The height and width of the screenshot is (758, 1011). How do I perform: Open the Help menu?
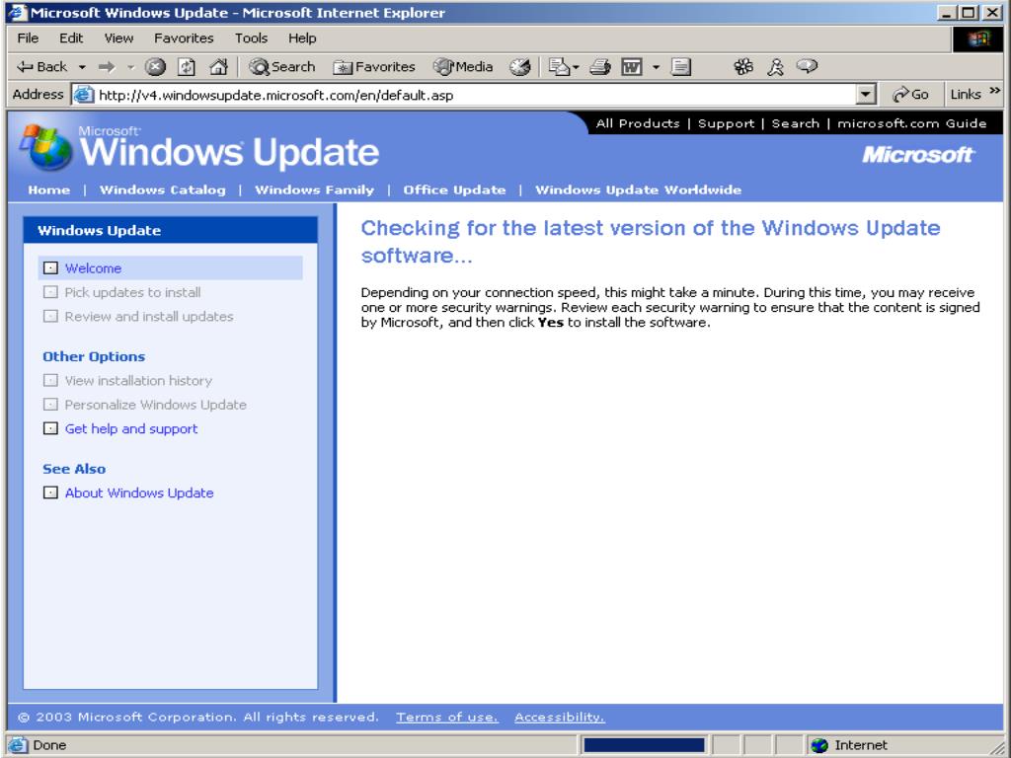coord(302,38)
